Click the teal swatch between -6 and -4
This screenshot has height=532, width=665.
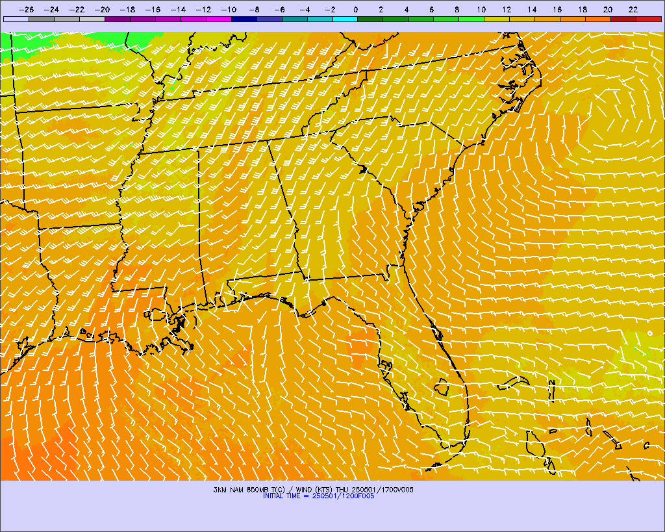[x=295, y=19]
